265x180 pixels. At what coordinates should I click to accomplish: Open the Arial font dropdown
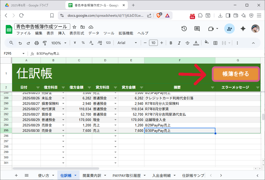click(127, 43)
